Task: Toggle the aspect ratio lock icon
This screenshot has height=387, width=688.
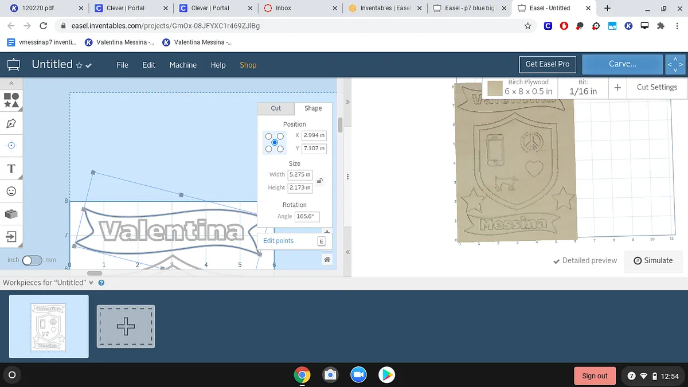Action: [x=320, y=181]
